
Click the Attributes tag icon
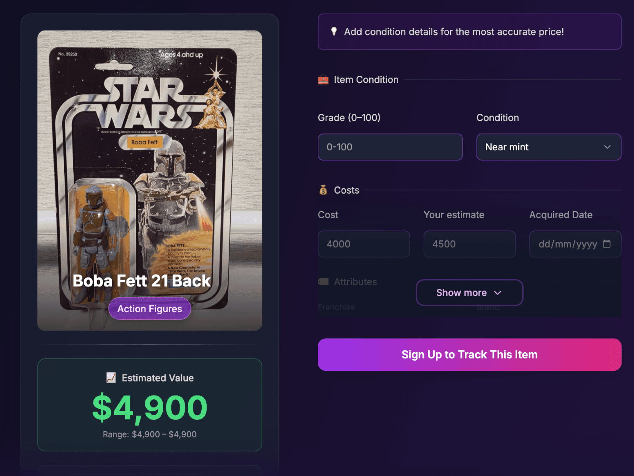(323, 282)
